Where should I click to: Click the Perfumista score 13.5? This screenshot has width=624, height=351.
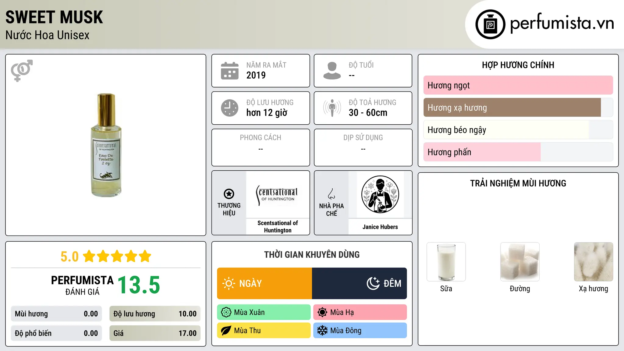(x=139, y=285)
